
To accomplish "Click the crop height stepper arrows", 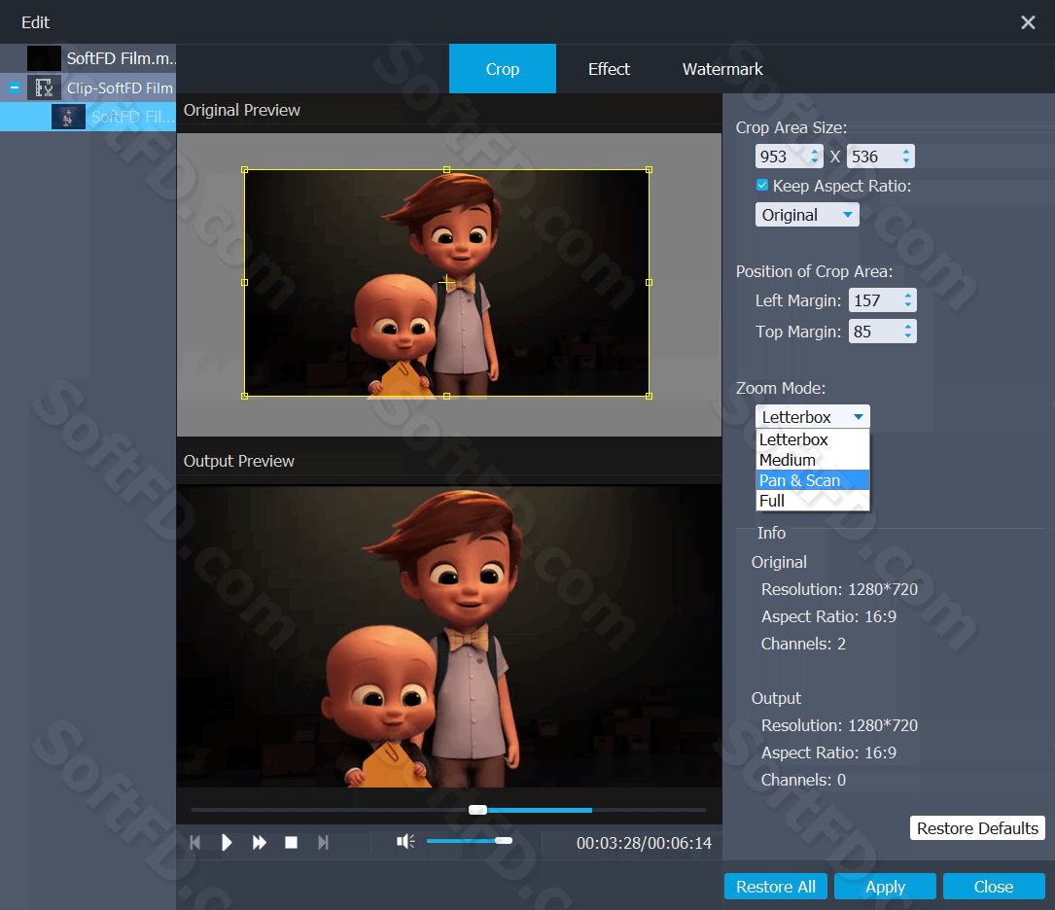I will (x=906, y=157).
